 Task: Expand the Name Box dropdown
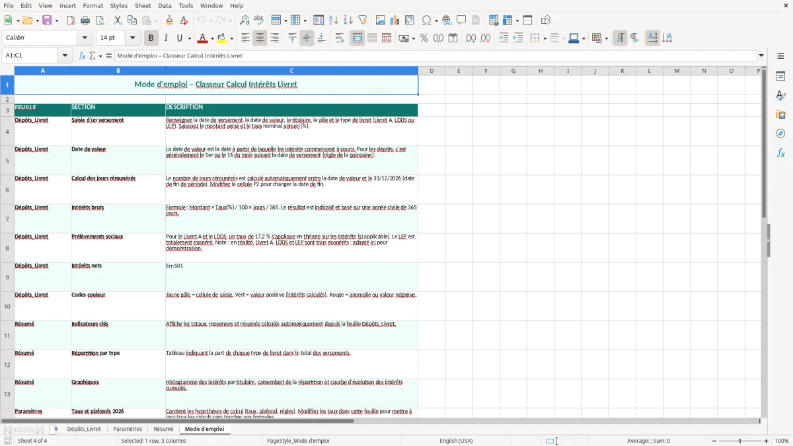65,56
